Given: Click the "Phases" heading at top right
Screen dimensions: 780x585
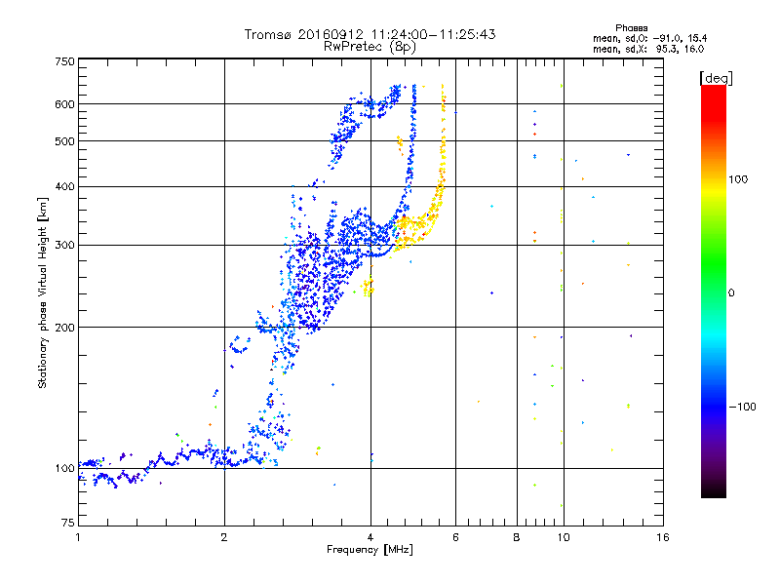Looking at the screenshot, I should tap(631, 28).
